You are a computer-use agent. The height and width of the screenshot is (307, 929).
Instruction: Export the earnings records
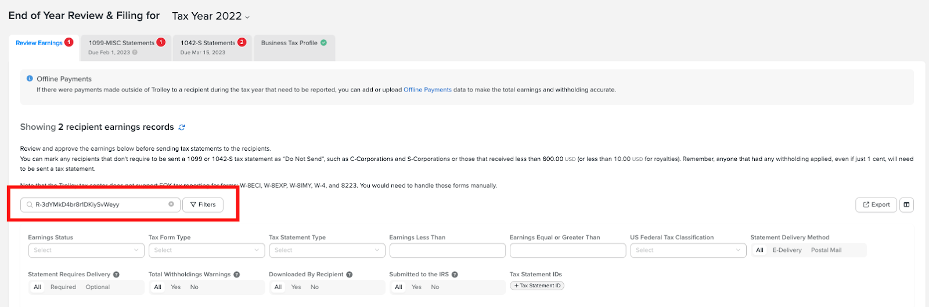pyautogui.click(x=876, y=204)
